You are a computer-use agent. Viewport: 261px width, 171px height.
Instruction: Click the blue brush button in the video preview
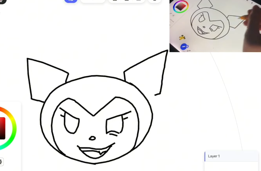tap(184, 46)
